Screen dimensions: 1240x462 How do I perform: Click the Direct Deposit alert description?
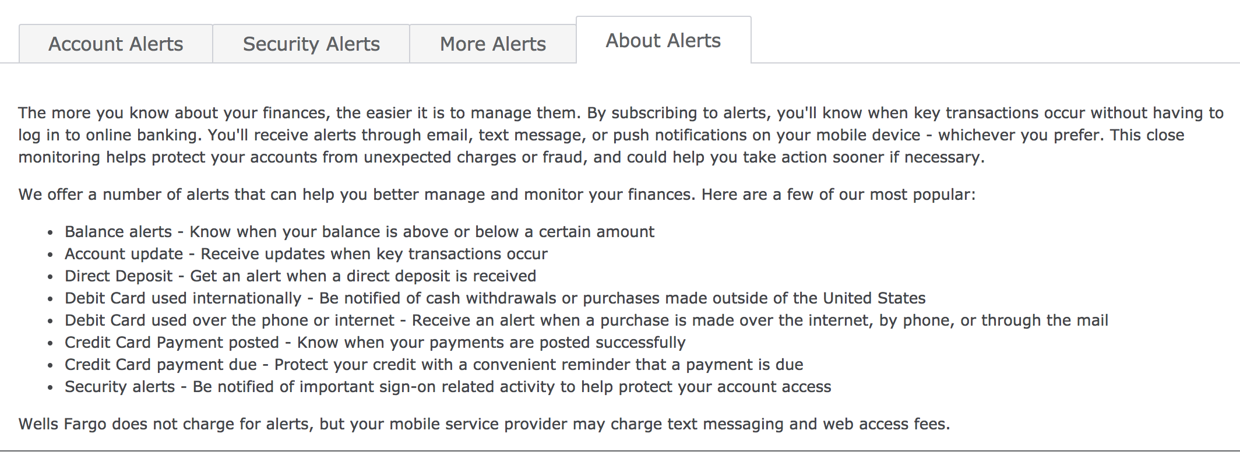tap(301, 276)
